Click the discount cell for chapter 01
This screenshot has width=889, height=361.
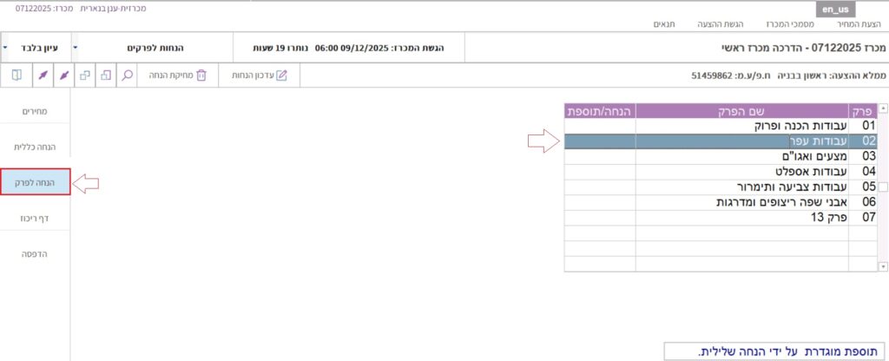coord(599,126)
